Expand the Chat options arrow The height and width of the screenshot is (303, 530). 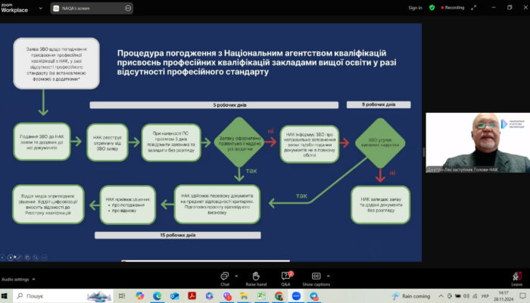[x=237, y=274]
